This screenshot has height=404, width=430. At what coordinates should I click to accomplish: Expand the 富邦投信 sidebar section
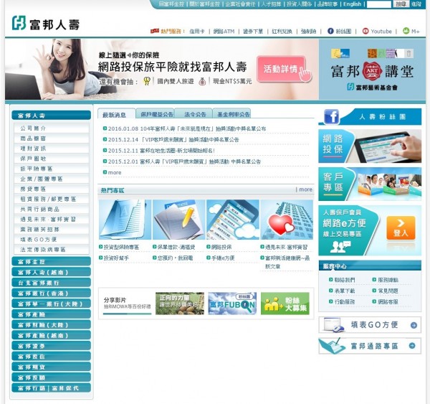(x=52, y=357)
